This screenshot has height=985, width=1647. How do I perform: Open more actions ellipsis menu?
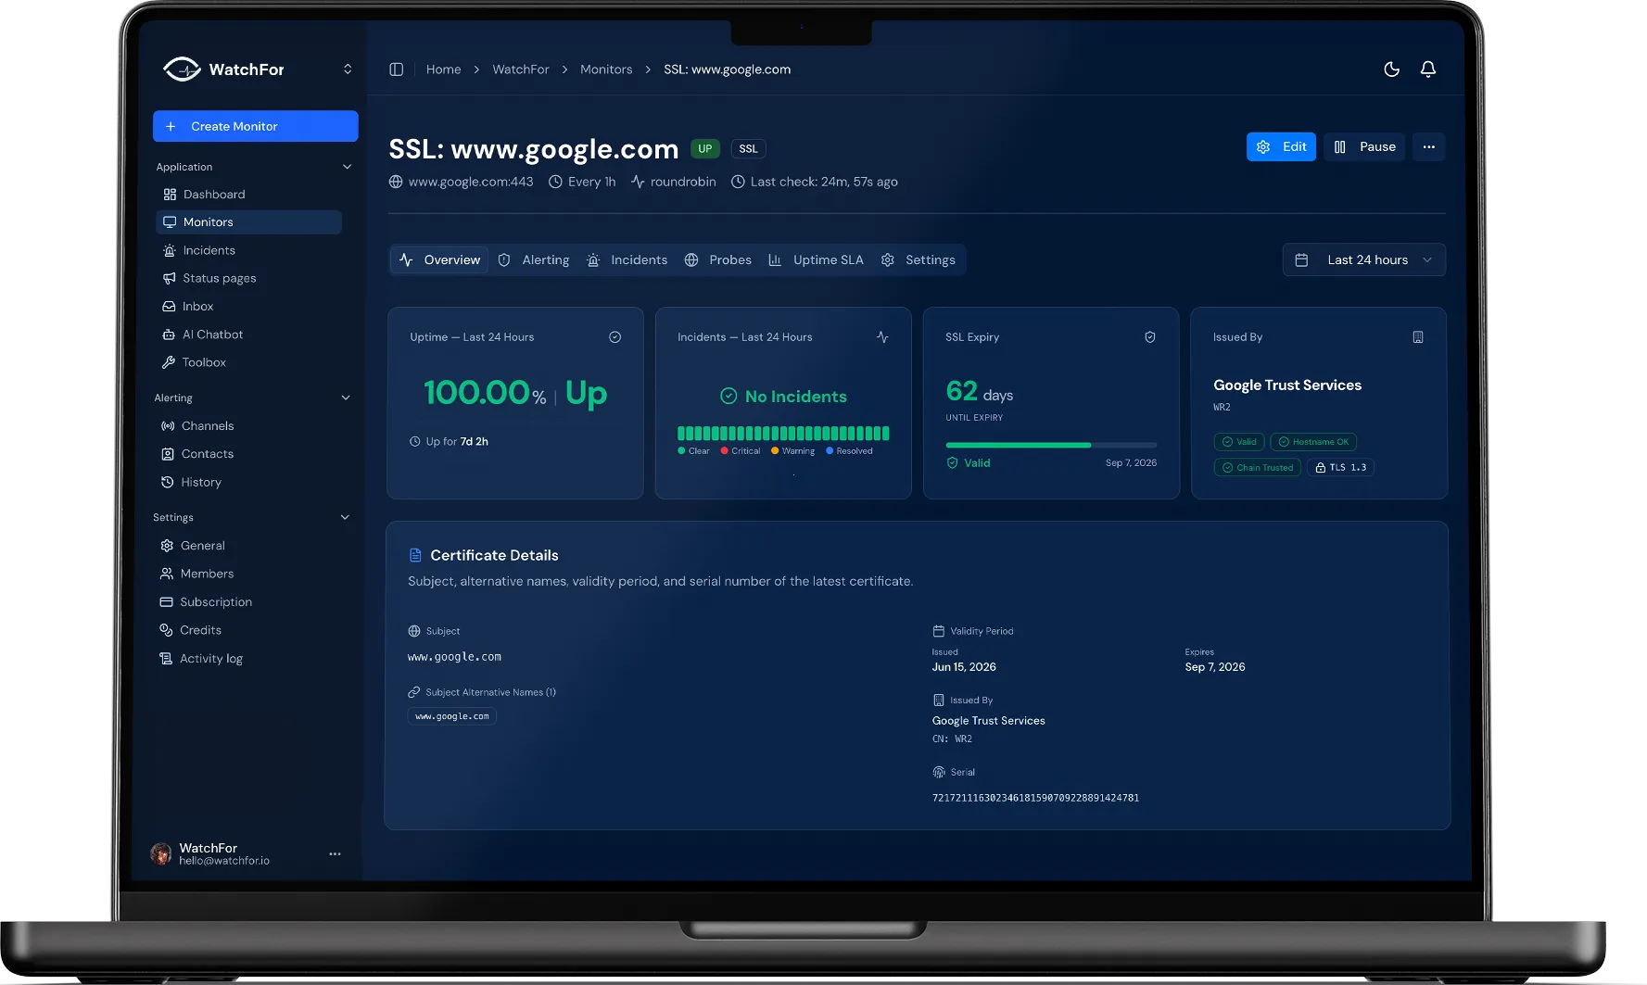pos(1428,147)
